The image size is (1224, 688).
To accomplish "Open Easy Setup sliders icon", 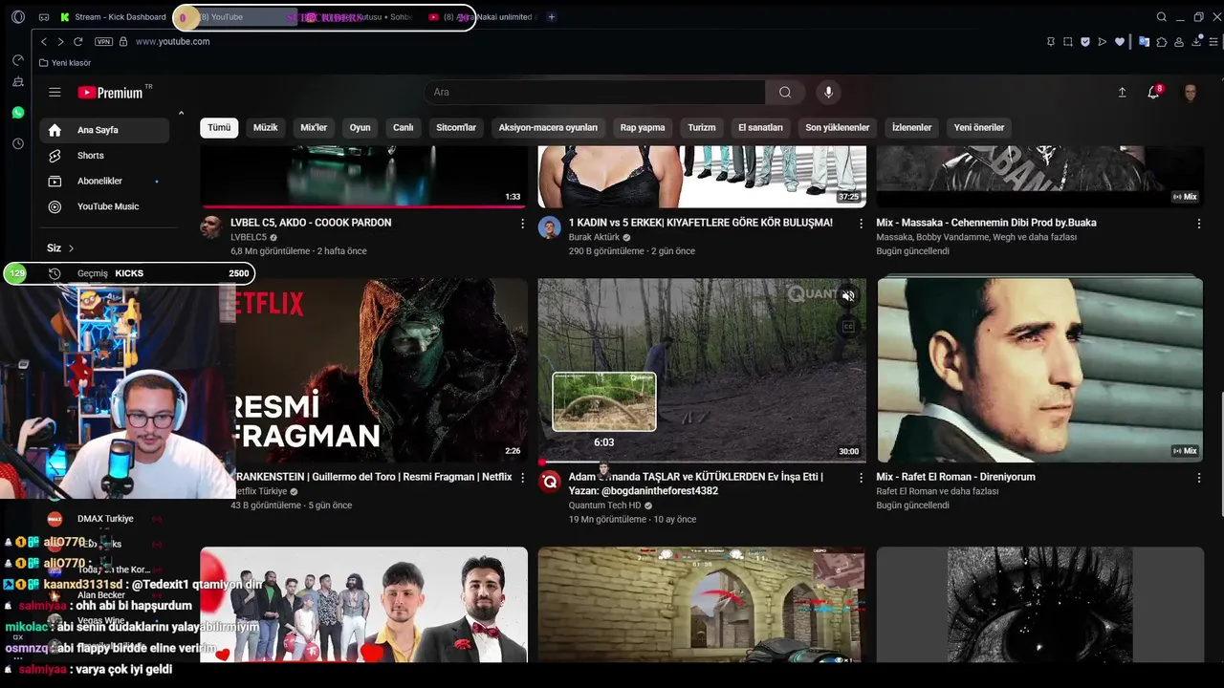I will [1213, 42].
